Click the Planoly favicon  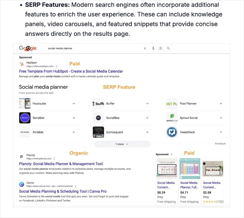22,157
